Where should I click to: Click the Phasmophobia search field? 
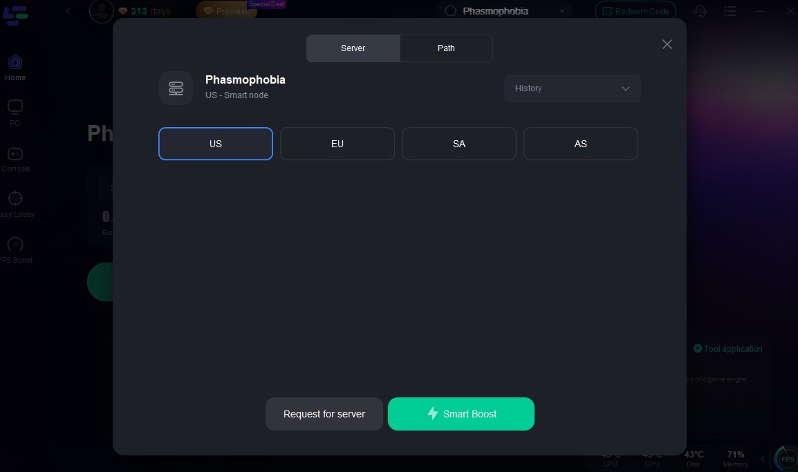pos(504,11)
